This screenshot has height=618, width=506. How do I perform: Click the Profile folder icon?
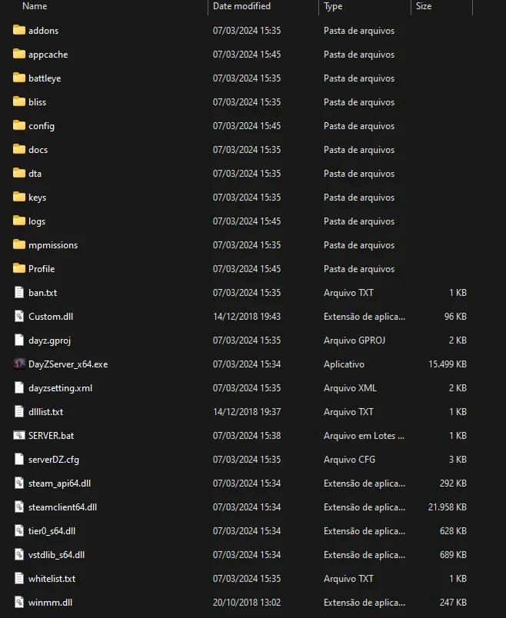19,268
